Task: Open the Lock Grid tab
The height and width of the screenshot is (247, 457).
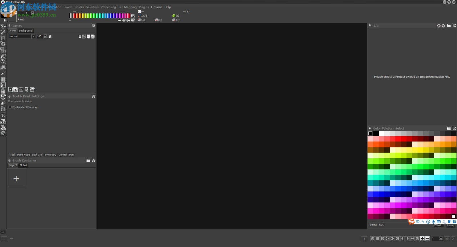Action: pyautogui.click(x=37, y=155)
